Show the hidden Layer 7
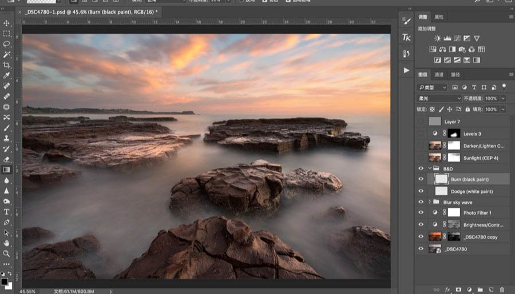Viewport: 515px width, 294px height. (x=421, y=122)
